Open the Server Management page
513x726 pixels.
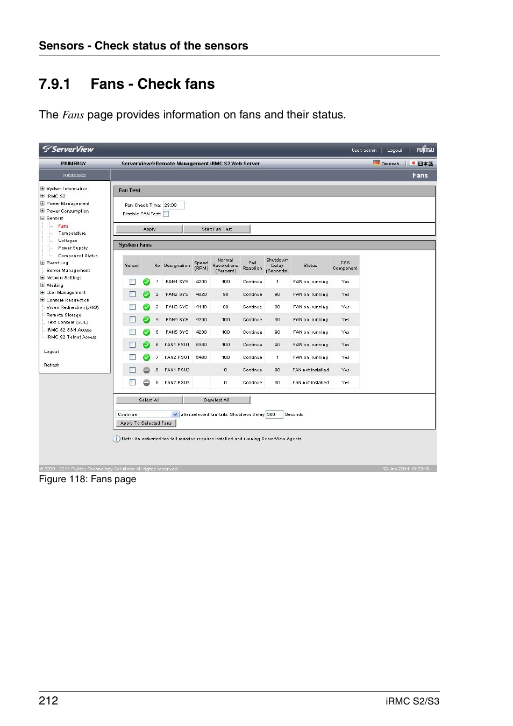68,271
